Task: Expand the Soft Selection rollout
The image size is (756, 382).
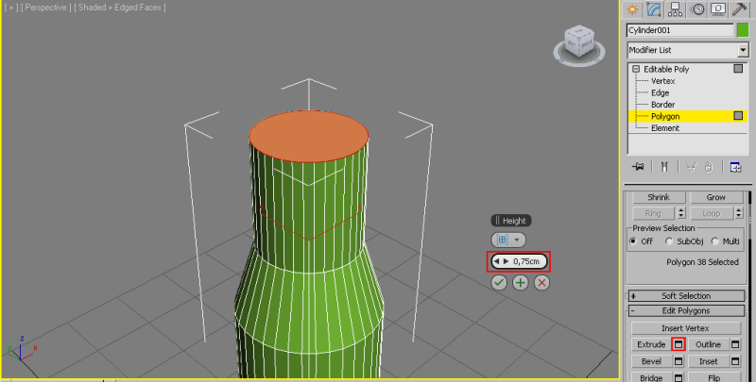Action: [686, 296]
